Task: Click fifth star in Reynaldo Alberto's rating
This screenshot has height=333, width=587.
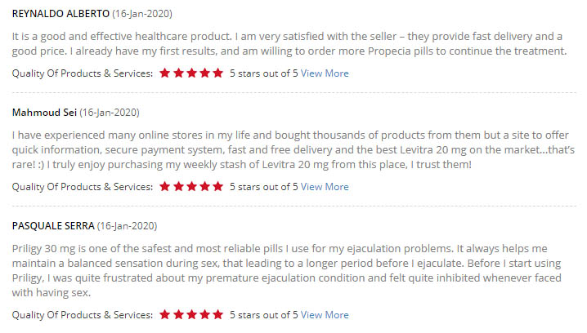Action: (x=218, y=73)
